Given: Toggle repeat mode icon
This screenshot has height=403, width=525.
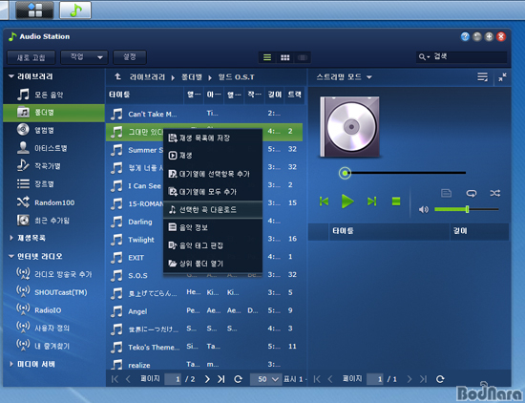Looking at the screenshot, I should pyautogui.click(x=472, y=193).
